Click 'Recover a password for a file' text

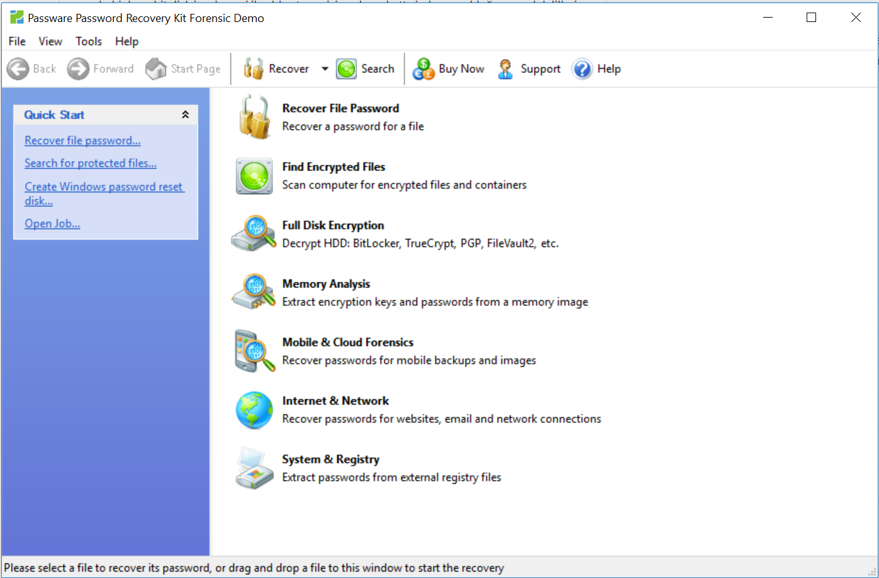[353, 126]
